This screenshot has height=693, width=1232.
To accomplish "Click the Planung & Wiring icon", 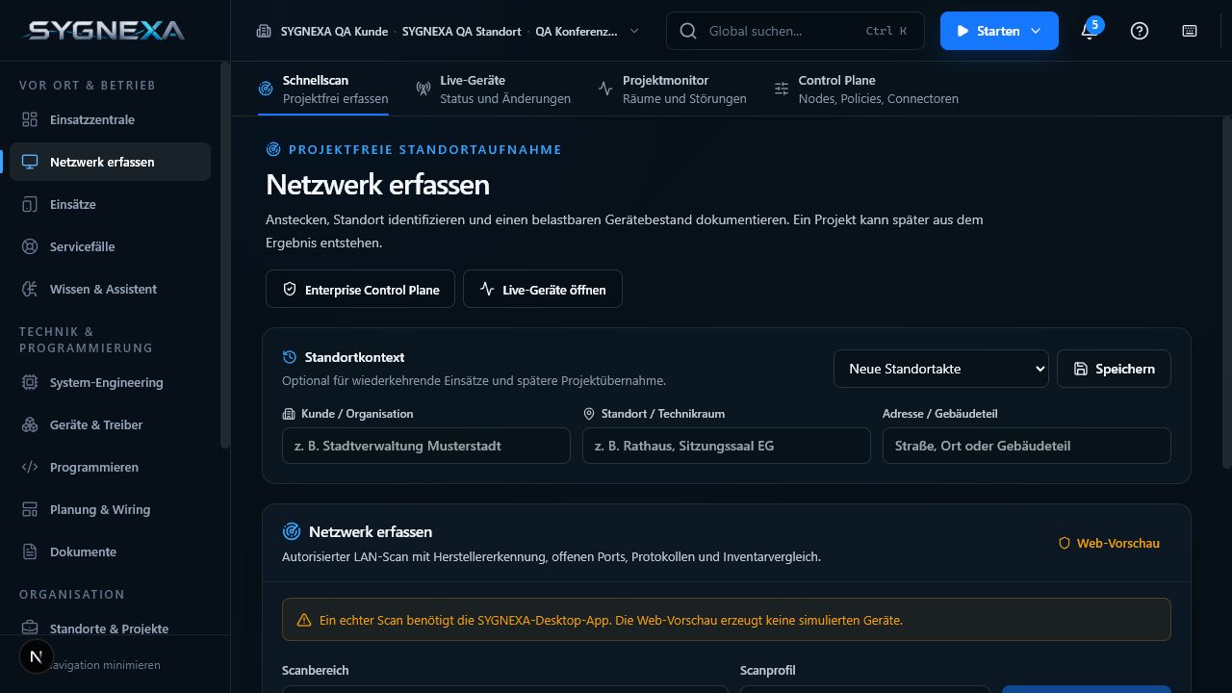I will pos(30,509).
